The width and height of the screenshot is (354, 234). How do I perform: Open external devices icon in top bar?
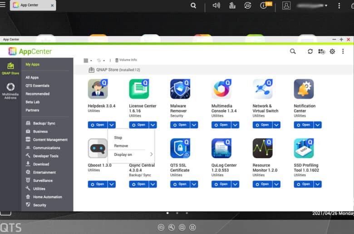[x=248, y=5]
